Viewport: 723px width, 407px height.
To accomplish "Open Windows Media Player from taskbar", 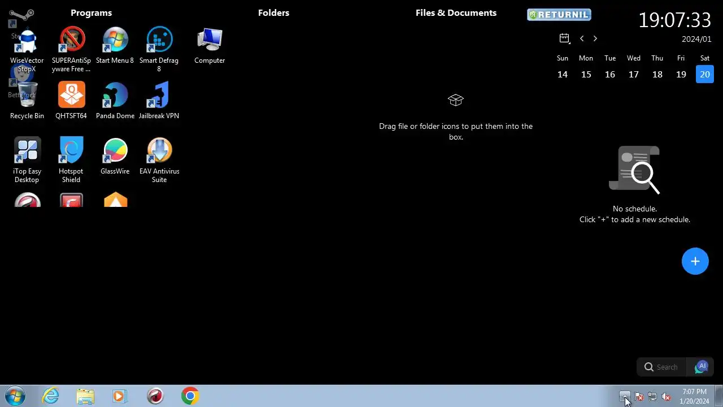I will (x=120, y=396).
